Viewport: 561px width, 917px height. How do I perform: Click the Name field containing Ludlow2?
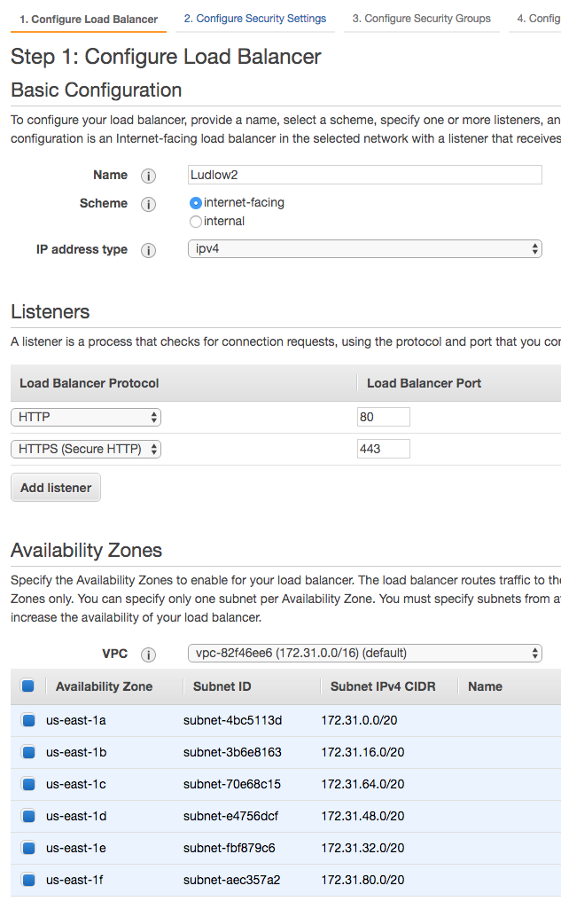(x=364, y=175)
